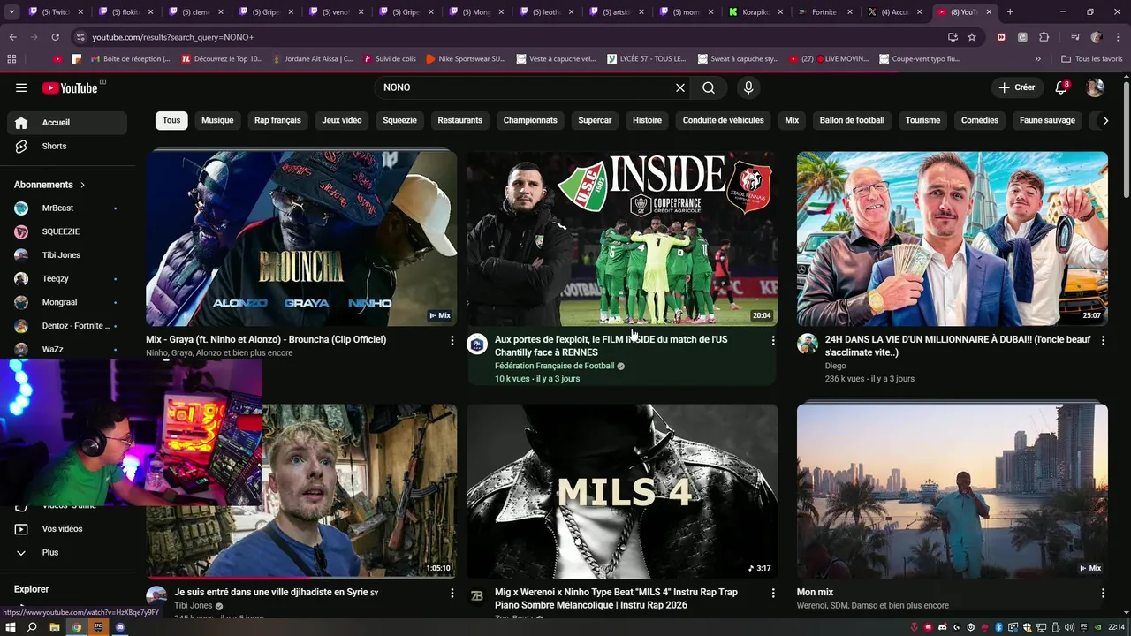Open options for the US Chantilly film
Screen dimensions: 1131x636
773,340
